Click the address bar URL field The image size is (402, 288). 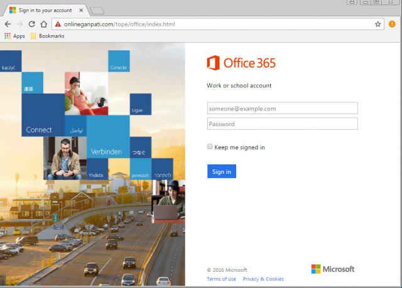coord(218,24)
